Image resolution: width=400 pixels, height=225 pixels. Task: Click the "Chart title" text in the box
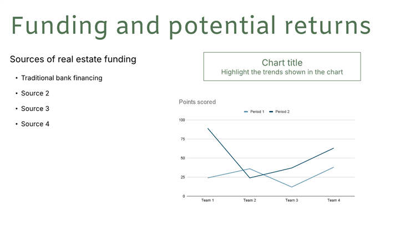click(x=282, y=62)
